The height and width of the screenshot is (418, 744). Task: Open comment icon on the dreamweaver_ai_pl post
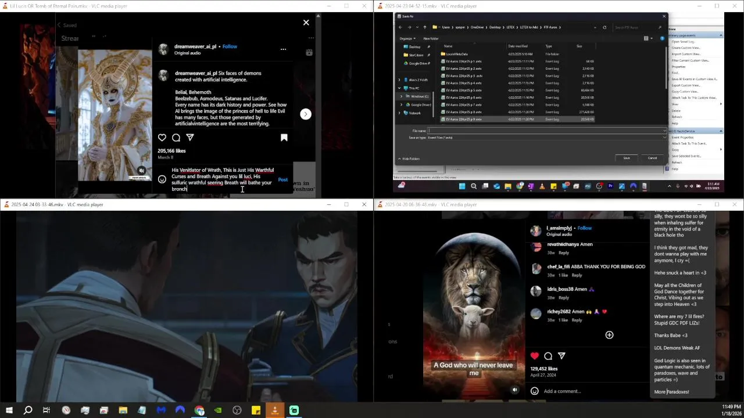tap(176, 138)
